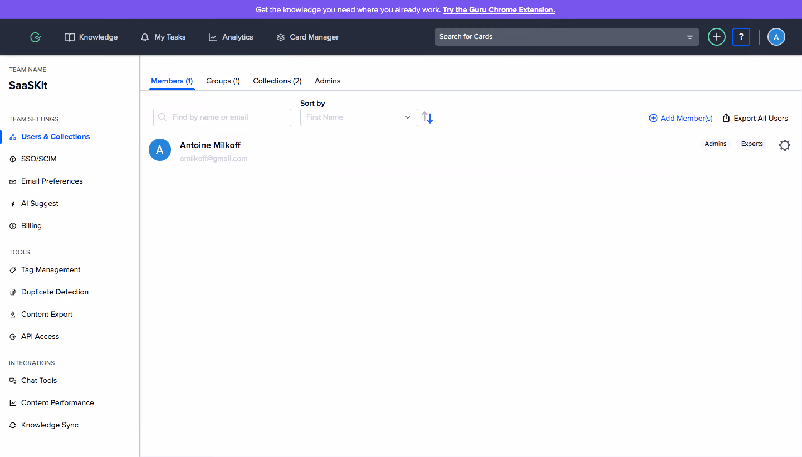Open AI Suggest settings

click(x=34, y=203)
